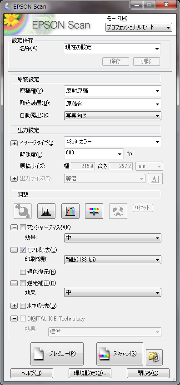Click the color palette adjustment icon

point(118,211)
